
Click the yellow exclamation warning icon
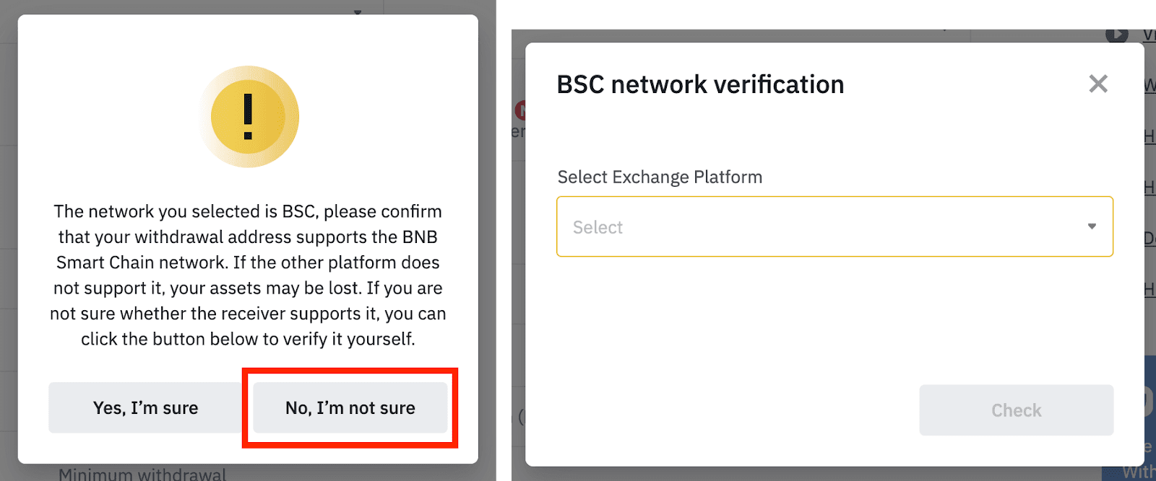coord(248,117)
